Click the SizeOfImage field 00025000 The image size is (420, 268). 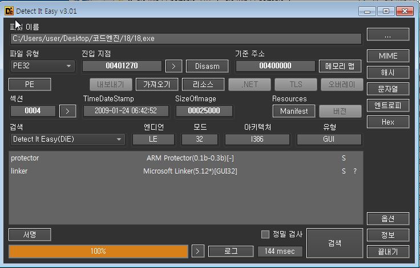(x=204, y=111)
